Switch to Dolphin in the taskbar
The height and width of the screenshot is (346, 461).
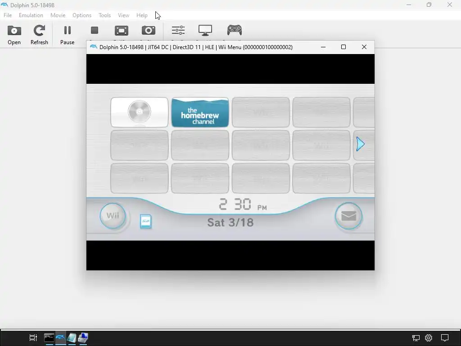[x=61, y=338]
